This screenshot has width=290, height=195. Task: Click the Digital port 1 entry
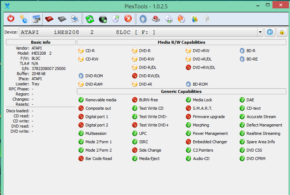[x=93, y=117]
